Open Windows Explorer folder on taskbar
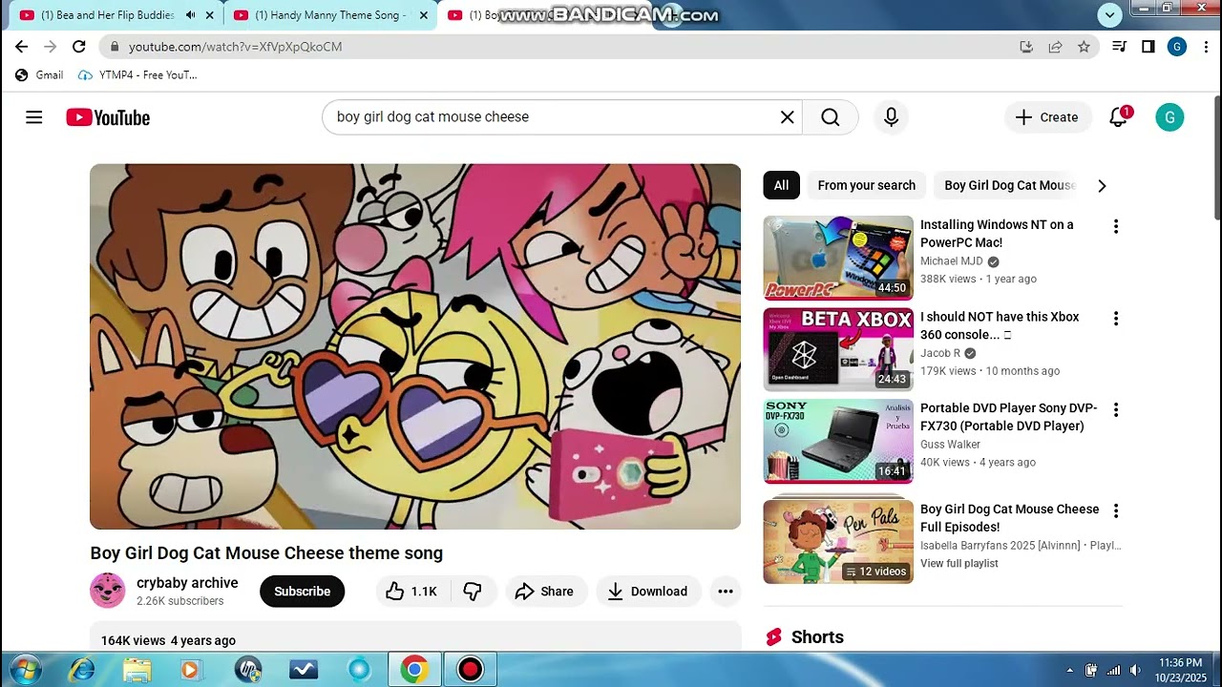This screenshot has height=687, width=1222. click(x=137, y=670)
